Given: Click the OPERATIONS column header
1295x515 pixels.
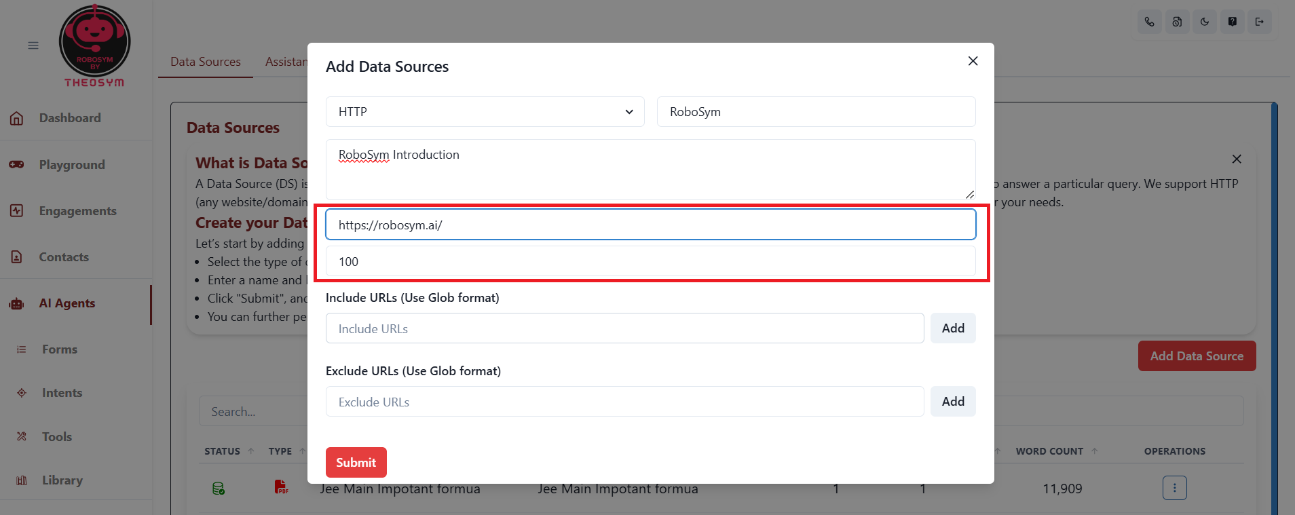Looking at the screenshot, I should pos(1175,451).
